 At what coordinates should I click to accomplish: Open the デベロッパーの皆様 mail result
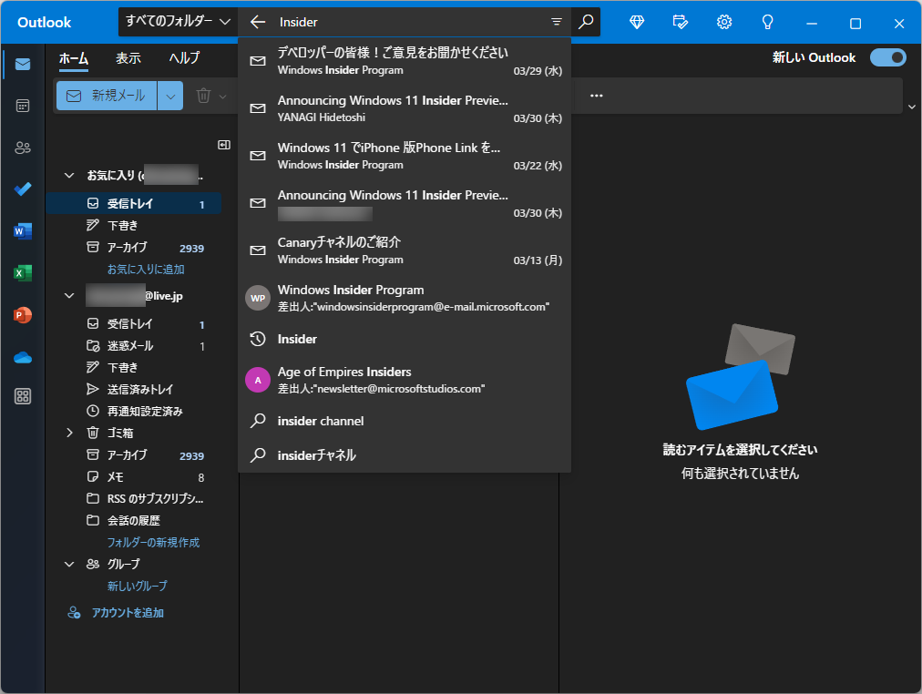tap(405, 61)
